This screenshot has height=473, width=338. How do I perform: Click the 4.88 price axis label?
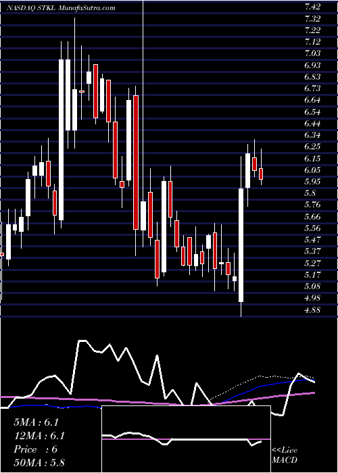(x=312, y=309)
